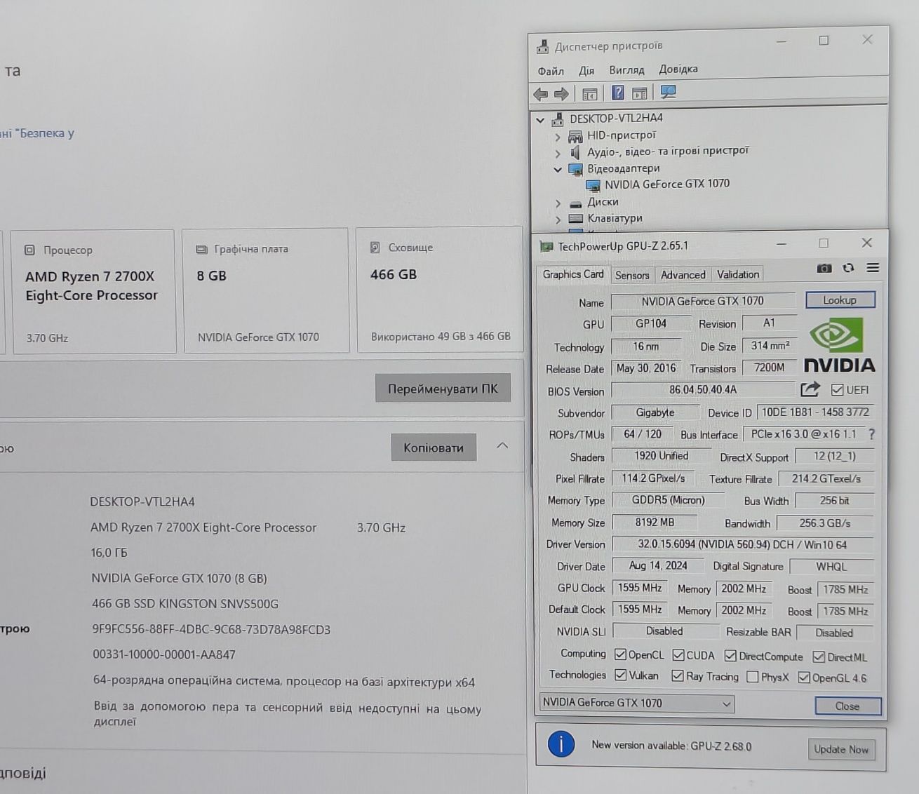Toggle the Ray Tracing checkbox

[x=678, y=675]
